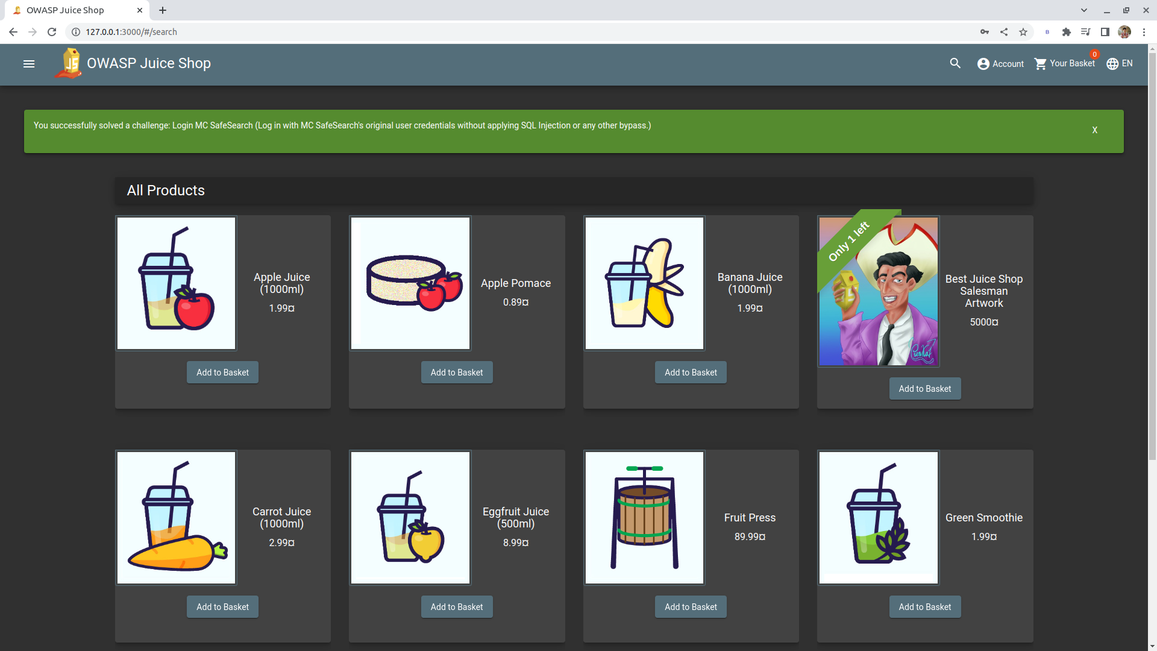Add Apple Juice to basket
This screenshot has height=651, width=1157.
(x=222, y=373)
